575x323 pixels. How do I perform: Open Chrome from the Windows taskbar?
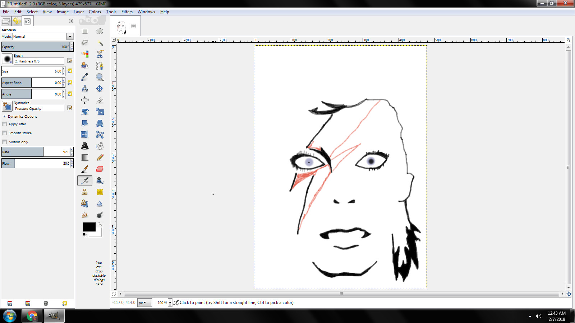(32, 316)
